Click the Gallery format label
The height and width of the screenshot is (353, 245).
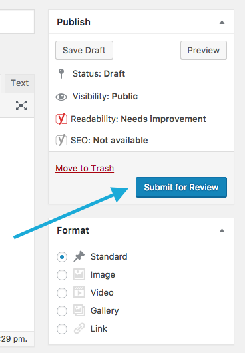pos(105,311)
